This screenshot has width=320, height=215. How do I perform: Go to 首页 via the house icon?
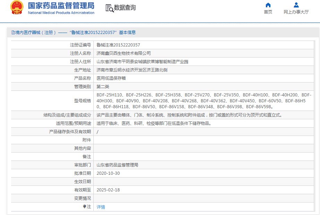268,5
